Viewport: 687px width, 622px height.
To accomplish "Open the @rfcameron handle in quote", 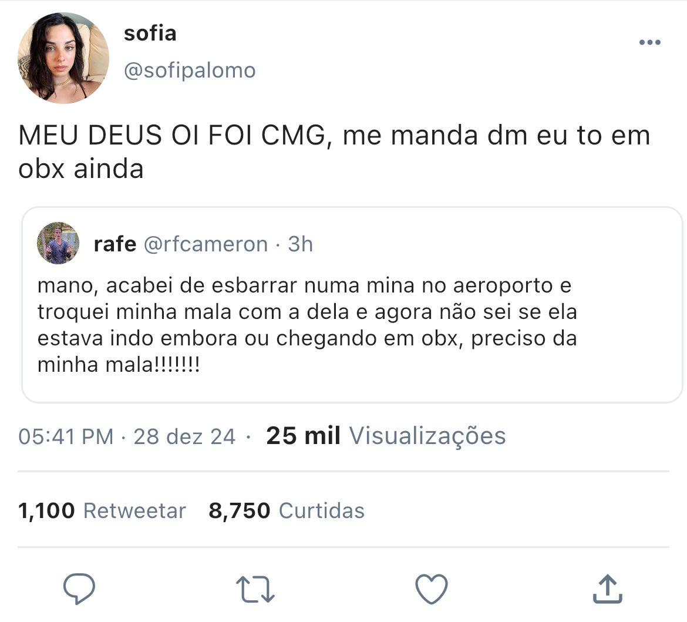I will pos(206,244).
